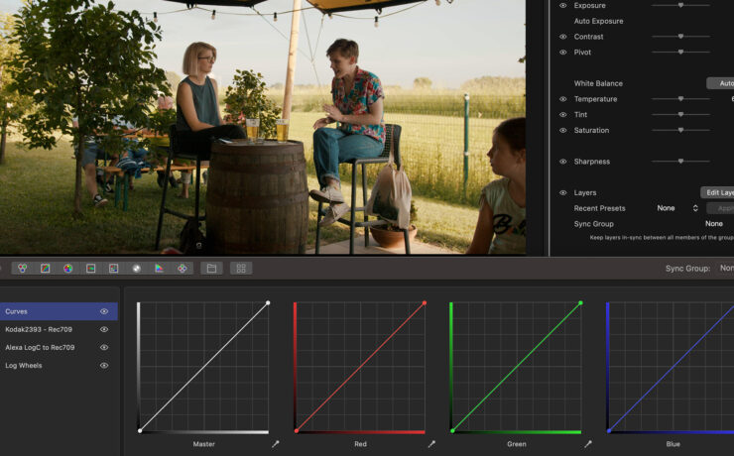Pick the eyedropper below the Master curve

276,444
